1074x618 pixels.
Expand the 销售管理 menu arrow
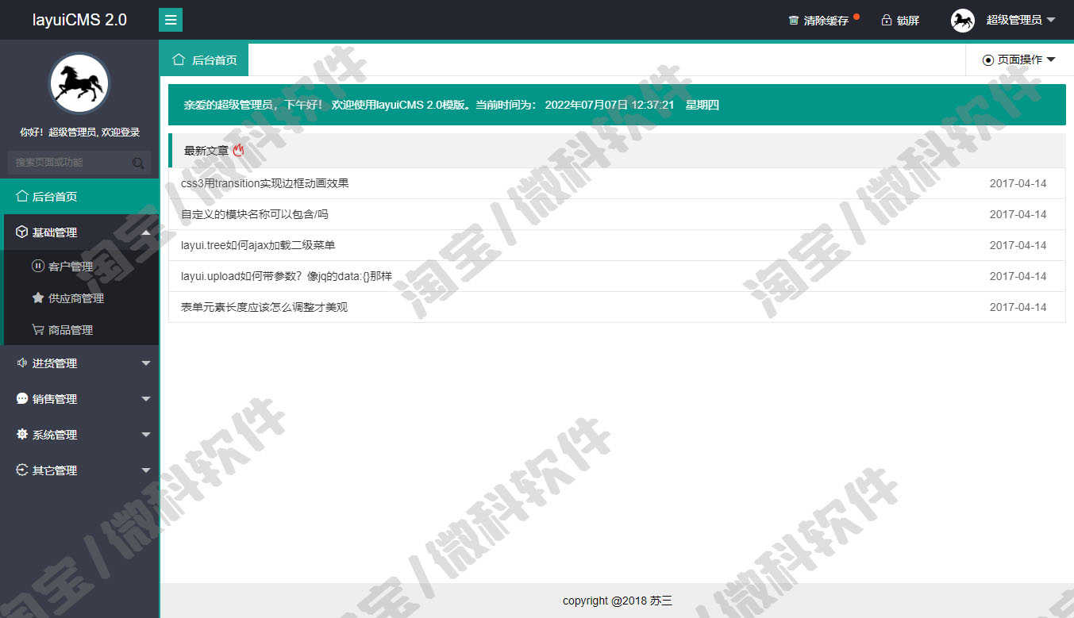click(x=146, y=399)
